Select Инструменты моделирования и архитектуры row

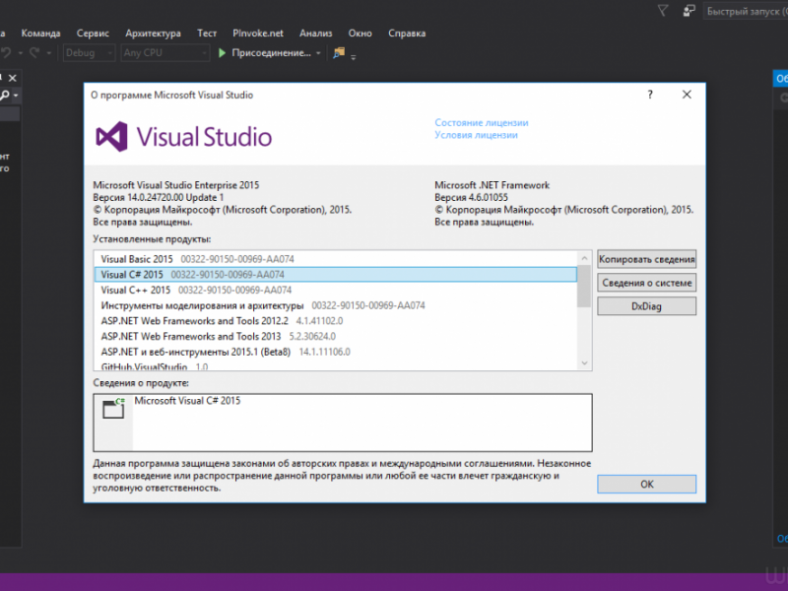tap(335, 305)
